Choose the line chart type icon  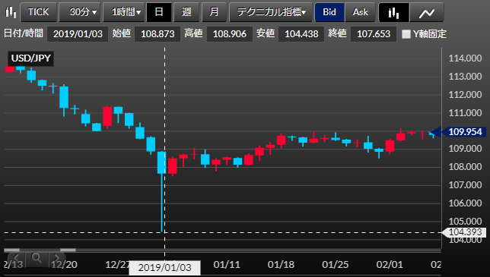click(427, 12)
